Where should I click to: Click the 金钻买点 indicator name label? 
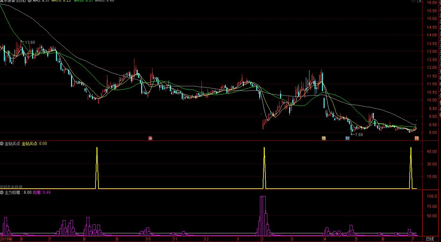pos(12,144)
